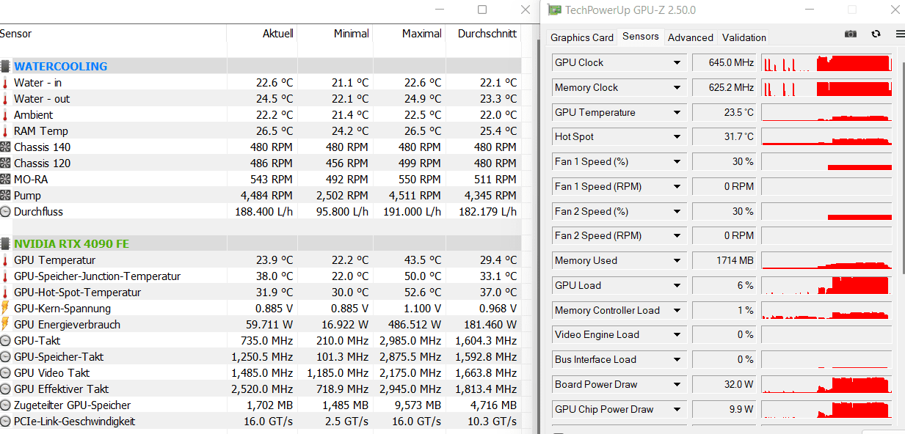Open the GPU-Z hamburger menu
Screen dimensions: 905x434
coord(900,34)
